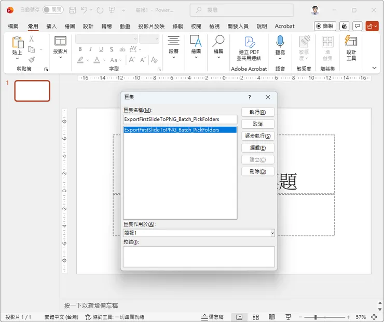This screenshot has width=384, height=322.
Task: Switch to Slide Sorter view
Action: pos(256,317)
